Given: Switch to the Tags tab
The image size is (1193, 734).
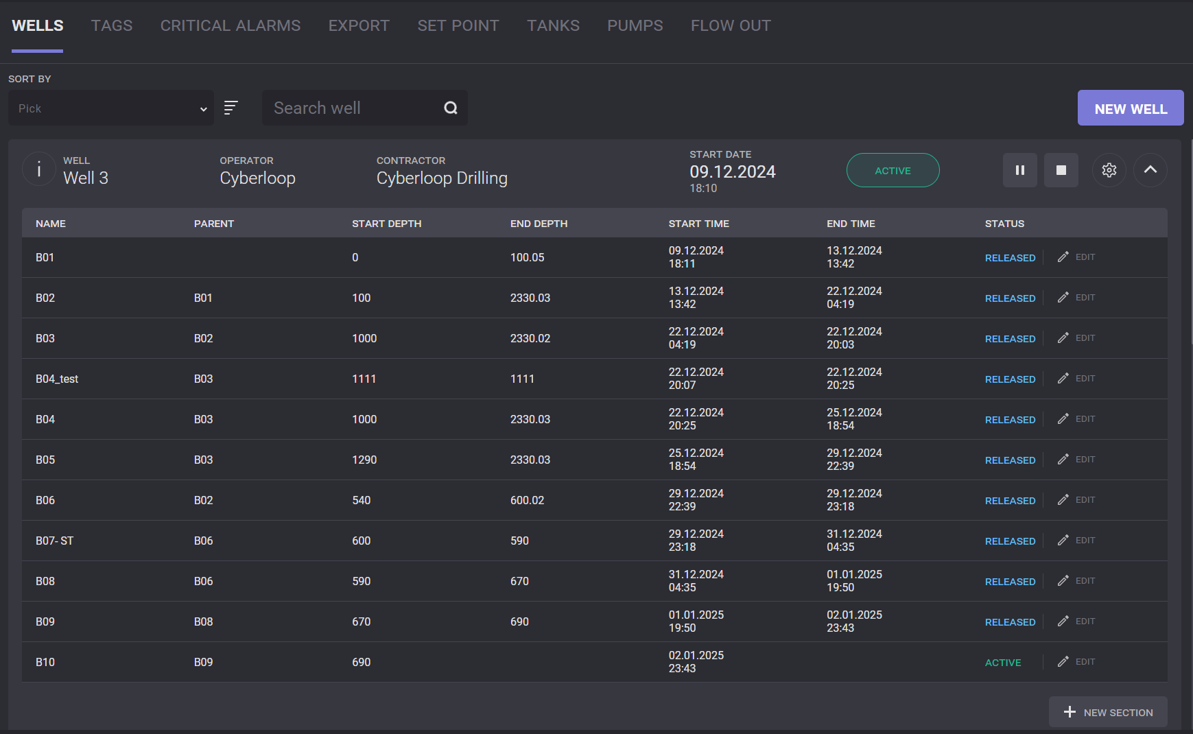Looking at the screenshot, I should (112, 26).
